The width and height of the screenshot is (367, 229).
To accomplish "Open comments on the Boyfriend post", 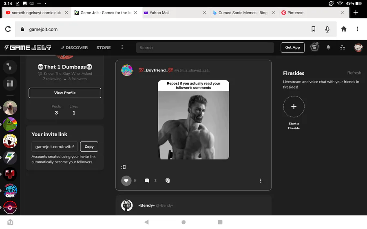I will 147,181.
